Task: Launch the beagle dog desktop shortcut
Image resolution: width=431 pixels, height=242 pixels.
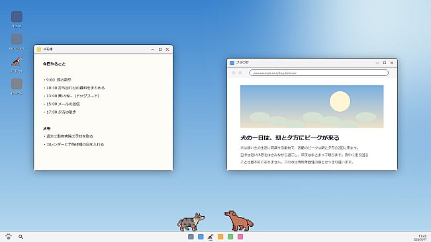Action: click(x=17, y=61)
